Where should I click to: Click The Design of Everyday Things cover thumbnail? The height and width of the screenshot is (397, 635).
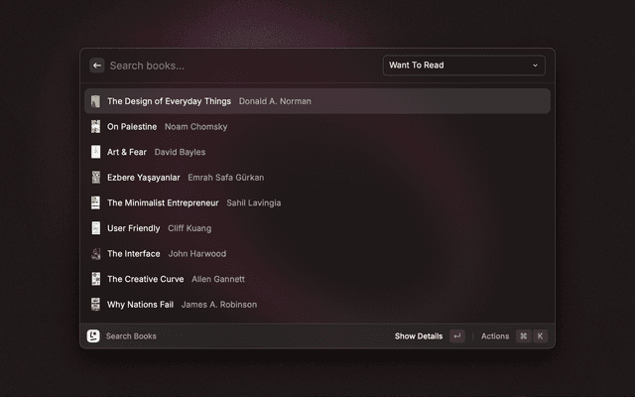(95, 101)
